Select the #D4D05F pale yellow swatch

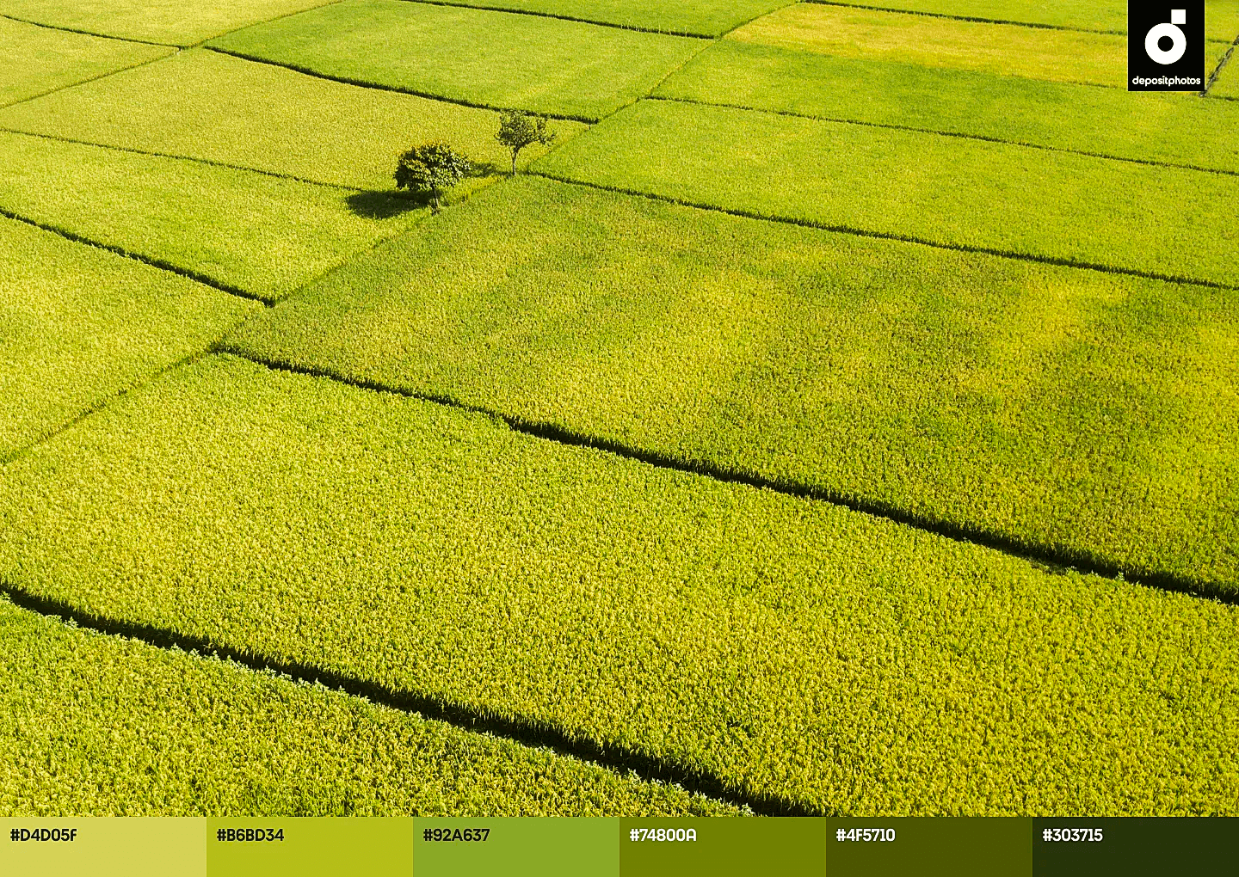click(103, 847)
